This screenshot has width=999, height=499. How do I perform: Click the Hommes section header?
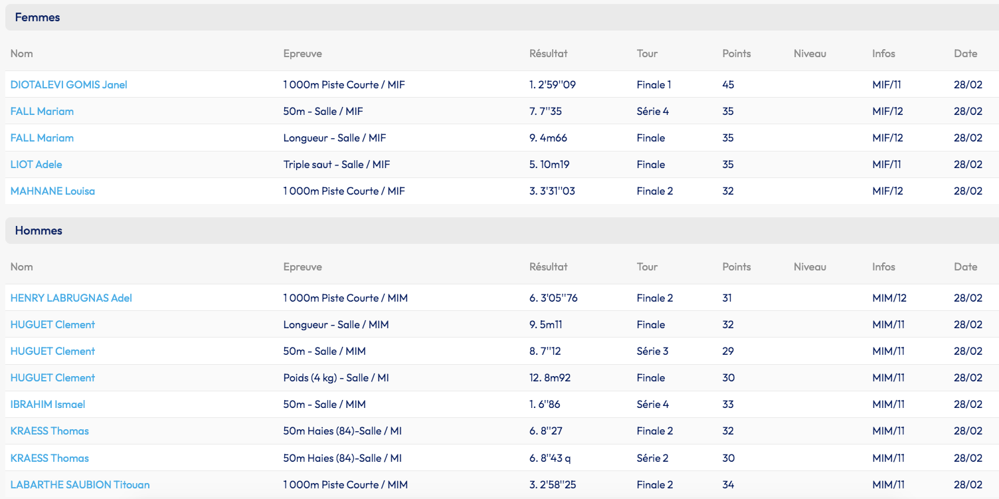coord(39,231)
